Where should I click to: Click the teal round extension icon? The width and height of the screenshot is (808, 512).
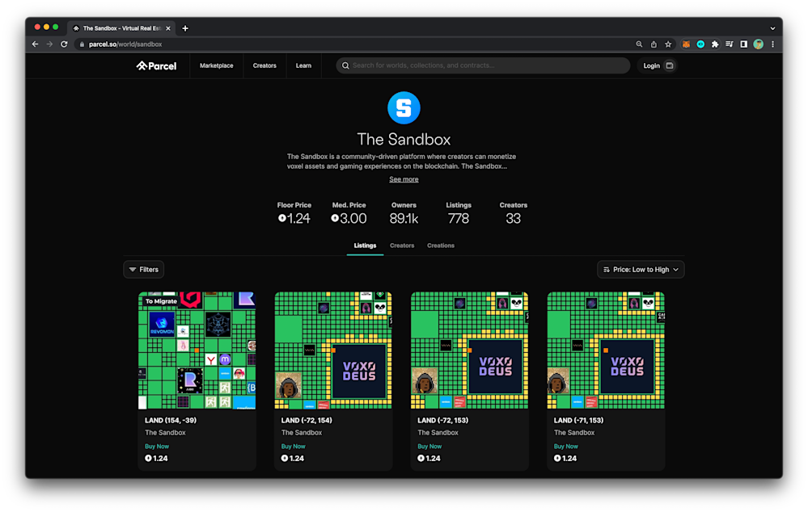pyautogui.click(x=700, y=44)
